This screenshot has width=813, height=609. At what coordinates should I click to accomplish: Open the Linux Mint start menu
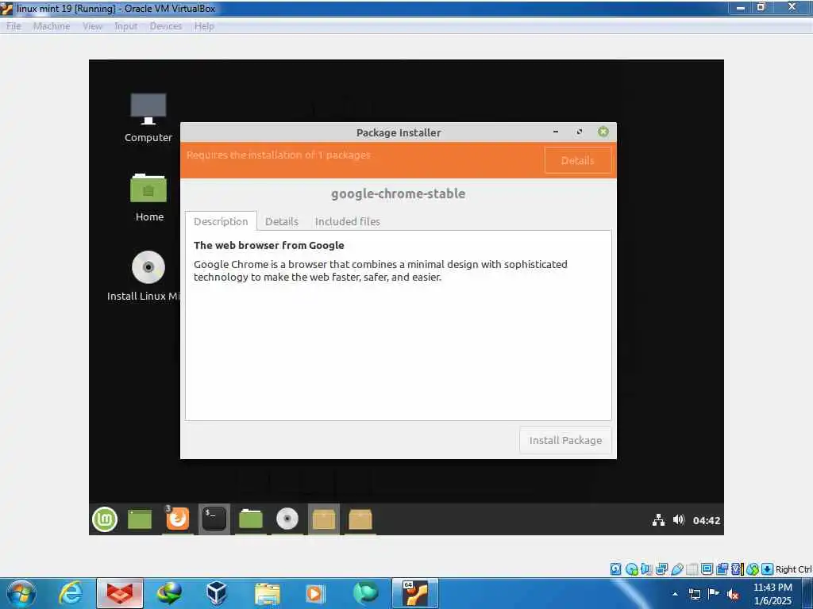click(105, 519)
